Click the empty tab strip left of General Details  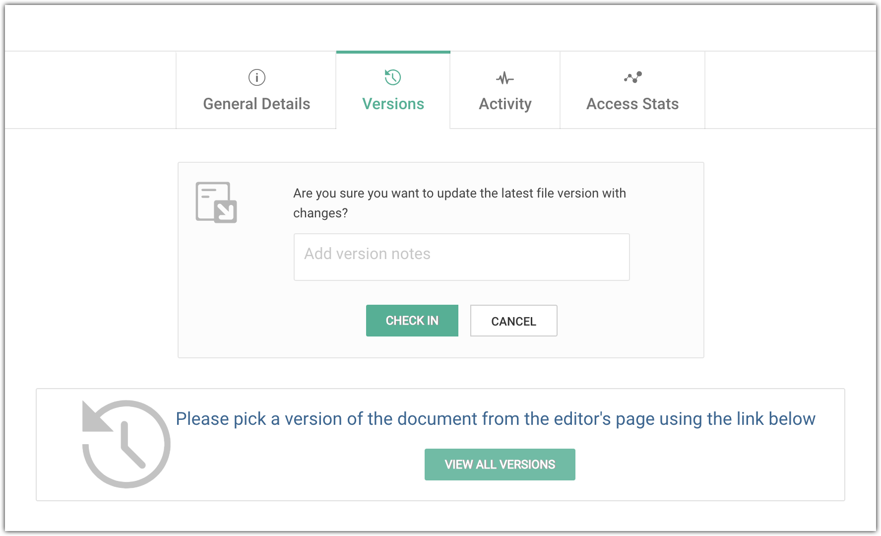(x=90, y=90)
